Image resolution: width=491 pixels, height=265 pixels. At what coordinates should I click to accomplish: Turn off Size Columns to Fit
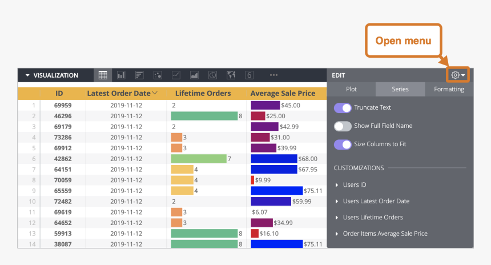pos(343,144)
